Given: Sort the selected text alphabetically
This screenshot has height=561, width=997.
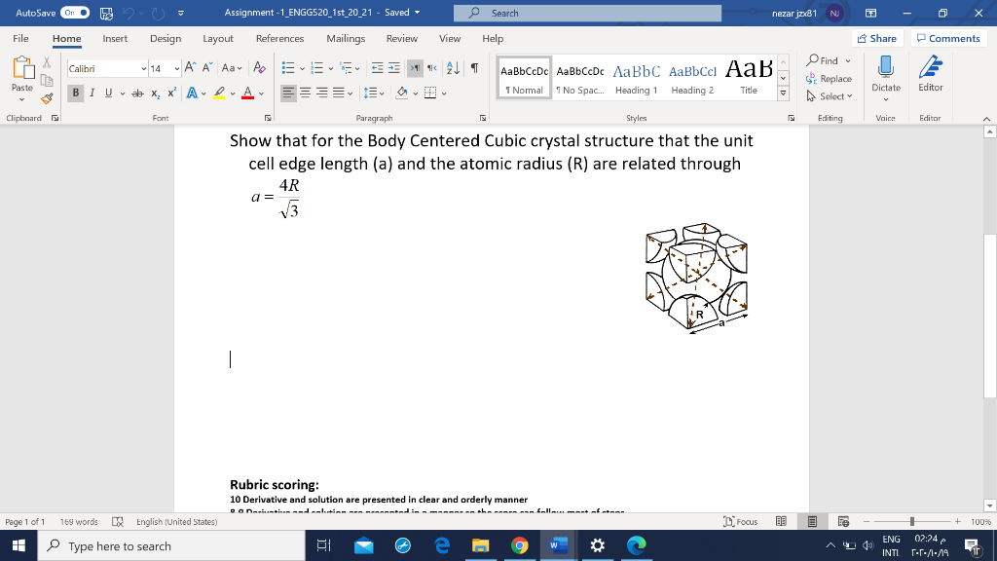Looking at the screenshot, I should pyautogui.click(x=454, y=68).
